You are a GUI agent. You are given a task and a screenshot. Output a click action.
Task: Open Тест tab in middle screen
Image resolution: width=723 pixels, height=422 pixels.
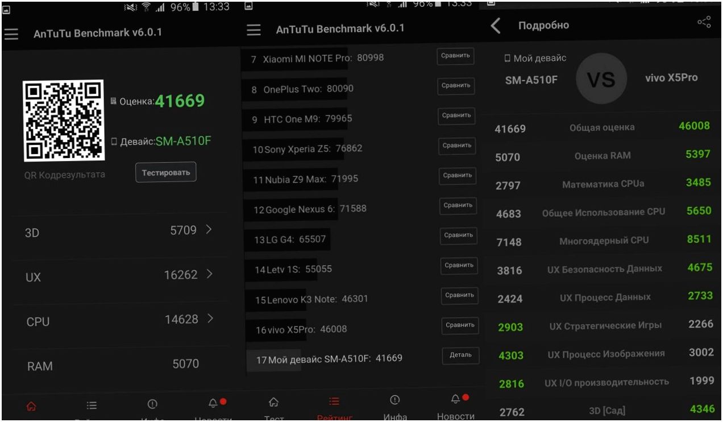point(274,408)
